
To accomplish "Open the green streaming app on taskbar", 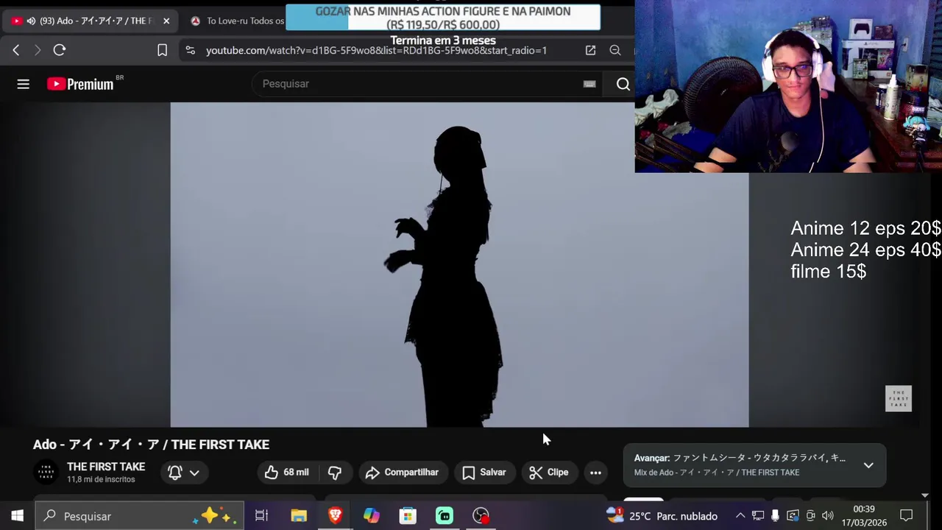I will pyautogui.click(x=445, y=516).
